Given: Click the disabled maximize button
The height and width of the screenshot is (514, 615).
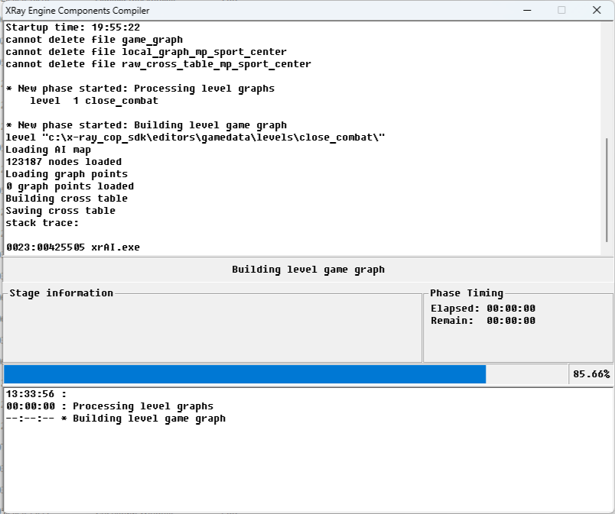Looking at the screenshot, I should [561, 10].
